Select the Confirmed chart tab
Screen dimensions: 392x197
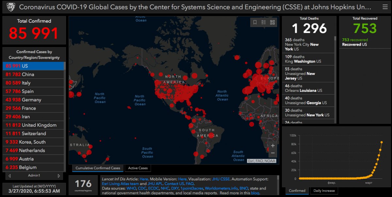click(297, 190)
